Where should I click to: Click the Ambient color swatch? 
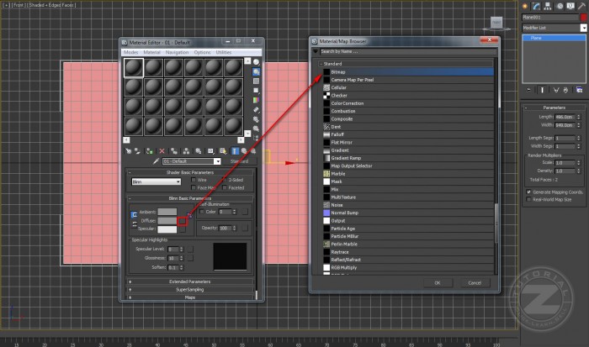[167, 212]
